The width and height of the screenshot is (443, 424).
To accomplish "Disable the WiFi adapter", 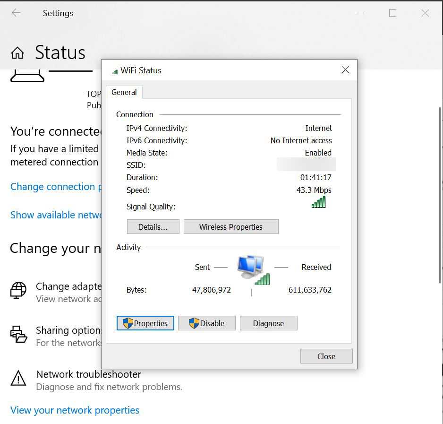I will coord(207,323).
